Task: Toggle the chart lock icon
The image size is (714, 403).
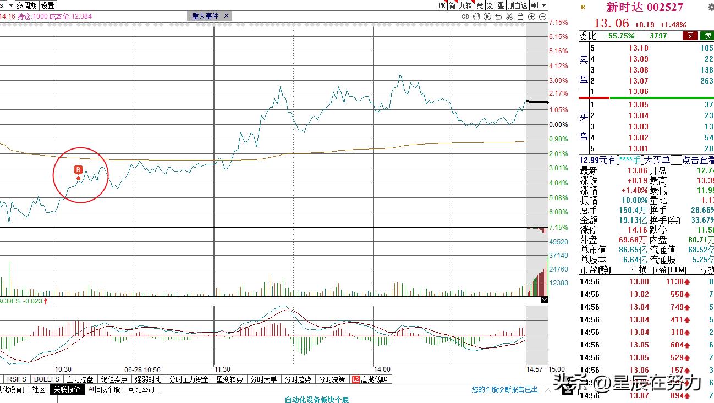Action: (520, 16)
